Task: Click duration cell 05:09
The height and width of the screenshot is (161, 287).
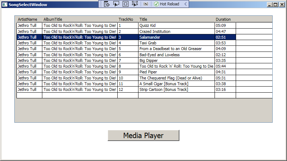Action: [x=225, y=25]
